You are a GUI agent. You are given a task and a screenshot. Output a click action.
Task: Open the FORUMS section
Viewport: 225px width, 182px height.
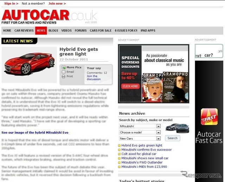click(81, 31)
